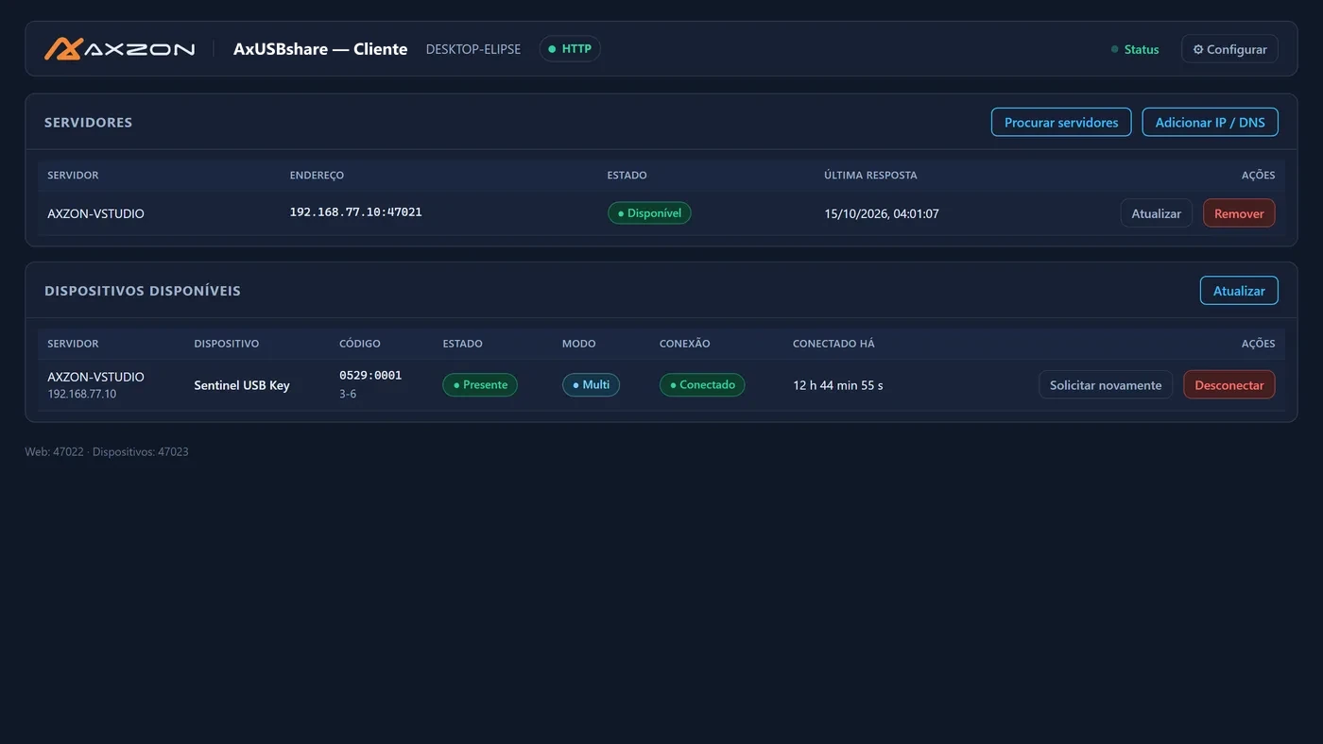Click the CÓDIGO column header
The width and height of the screenshot is (1323, 744).
click(360, 344)
